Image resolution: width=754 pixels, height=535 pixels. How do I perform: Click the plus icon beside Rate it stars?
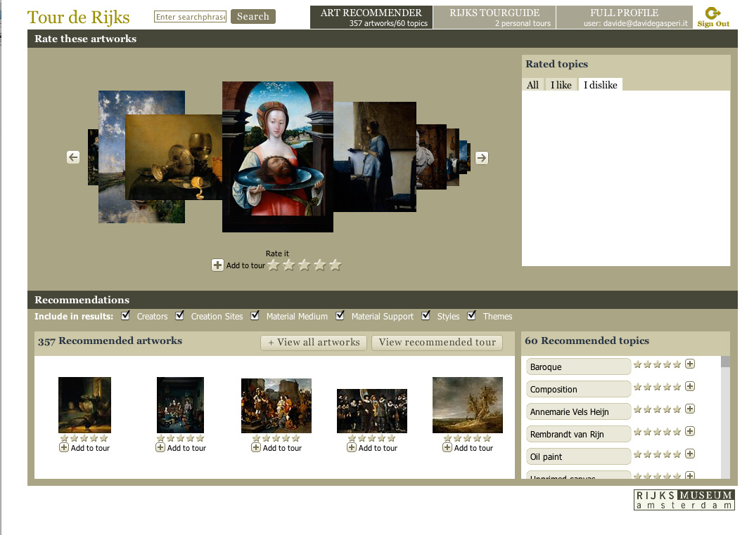pos(217,265)
